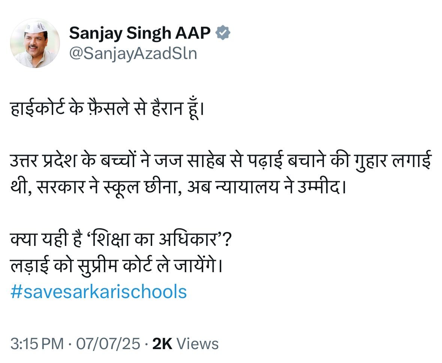Open the "Sanjay Singh" display name
This screenshot has height=363, width=442.
click(x=120, y=33)
